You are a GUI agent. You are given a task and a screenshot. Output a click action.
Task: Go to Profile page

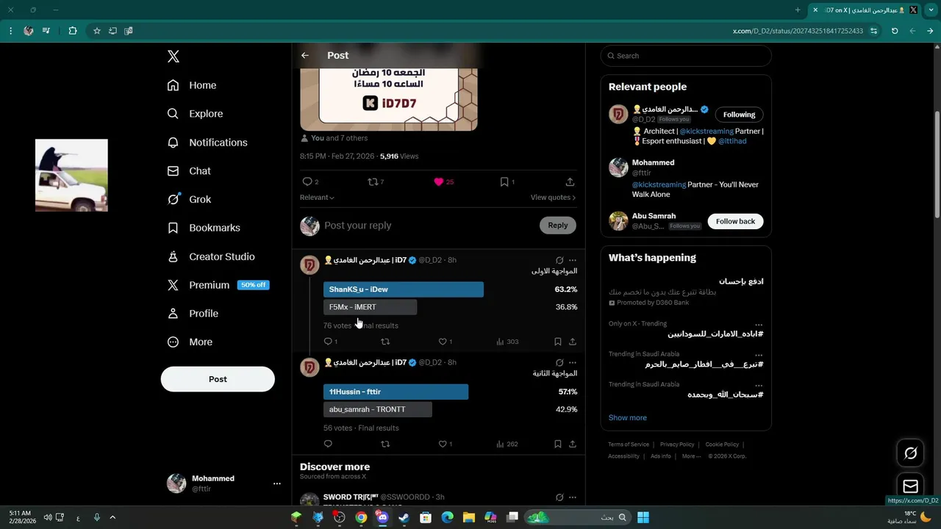pos(193,314)
